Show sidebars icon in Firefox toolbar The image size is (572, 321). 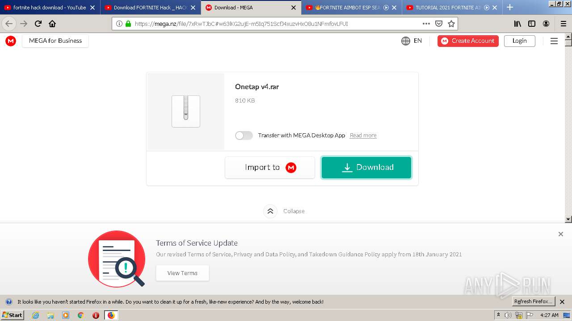532,24
